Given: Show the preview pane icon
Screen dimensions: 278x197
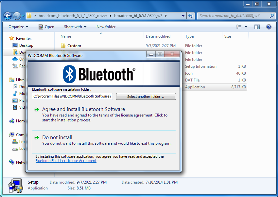Looking at the screenshot, I should [x=257, y=27].
